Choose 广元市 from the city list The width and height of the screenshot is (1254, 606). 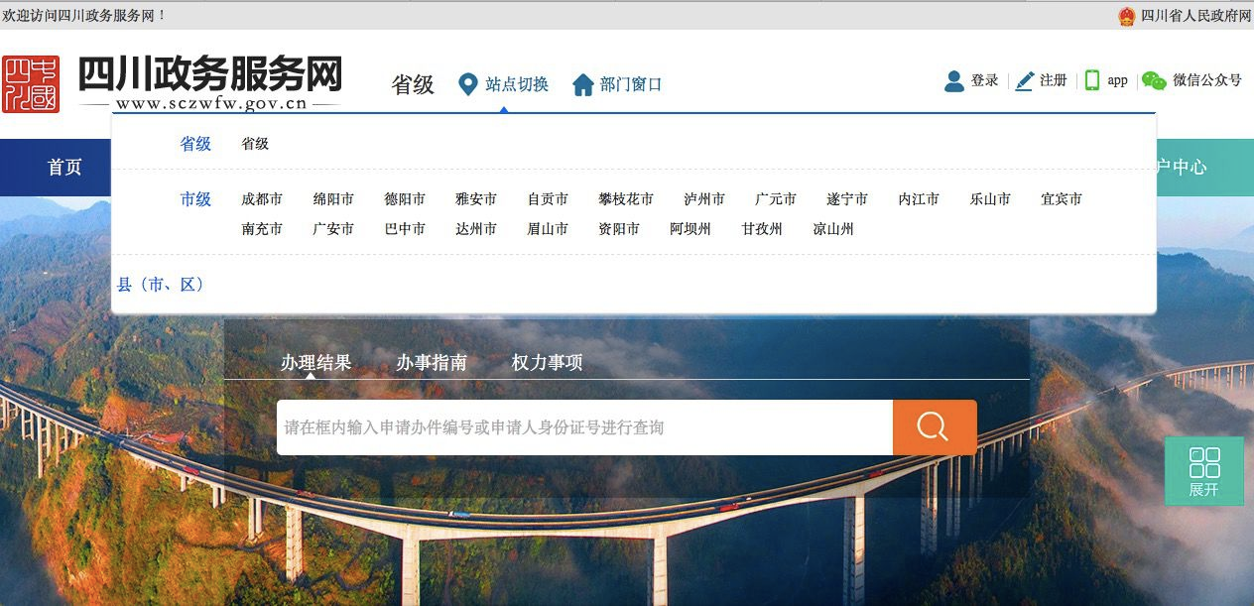tap(776, 199)
